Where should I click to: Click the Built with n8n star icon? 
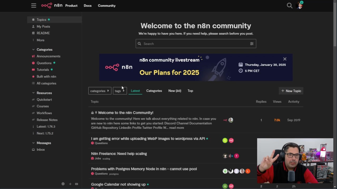point(33,76)
